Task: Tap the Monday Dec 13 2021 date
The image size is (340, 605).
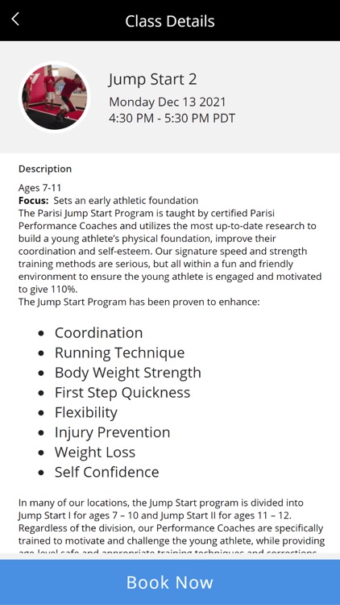Action: (168, 102)
